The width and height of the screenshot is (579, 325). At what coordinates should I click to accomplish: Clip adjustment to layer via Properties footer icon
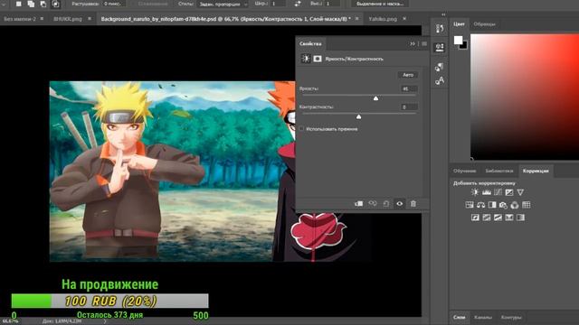tap(358, 203)
